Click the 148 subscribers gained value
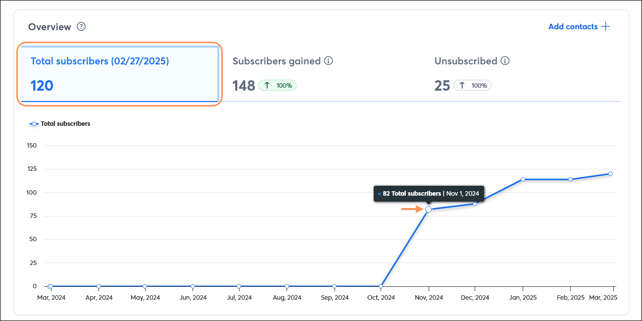The image size is (642, 321). [x=244, y=86]
